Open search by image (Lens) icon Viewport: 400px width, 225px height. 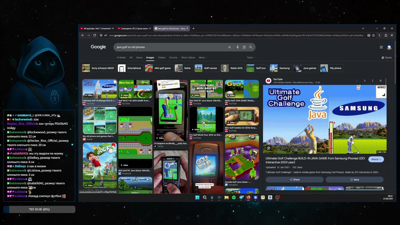[244, 47]
